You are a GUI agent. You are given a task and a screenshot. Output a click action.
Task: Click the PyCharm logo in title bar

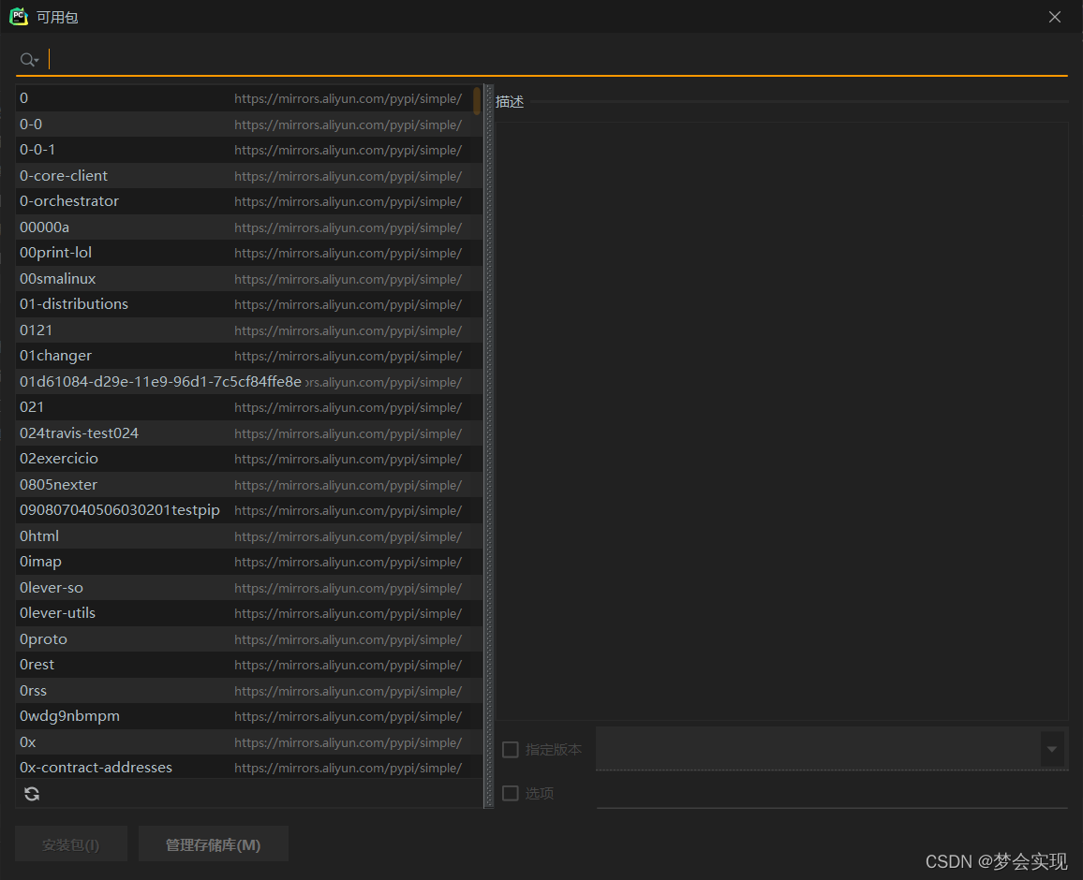click(19, 17)
